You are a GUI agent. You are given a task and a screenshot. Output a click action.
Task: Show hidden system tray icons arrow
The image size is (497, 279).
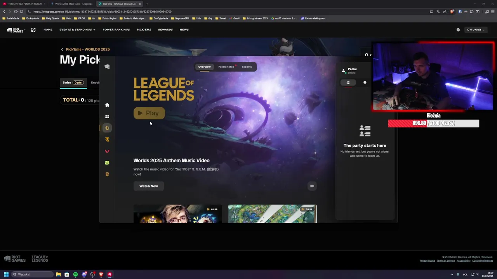(x=452, y=274)
